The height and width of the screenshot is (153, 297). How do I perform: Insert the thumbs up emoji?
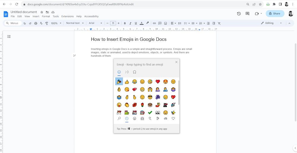coord(127,82)
